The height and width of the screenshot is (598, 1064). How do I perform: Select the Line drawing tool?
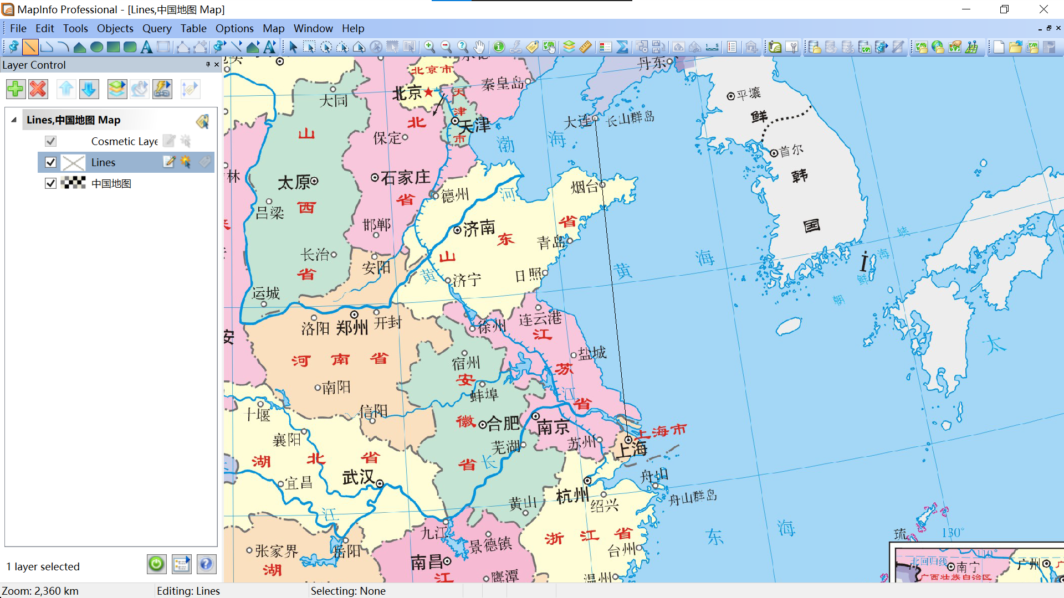[x=30, y=47]
